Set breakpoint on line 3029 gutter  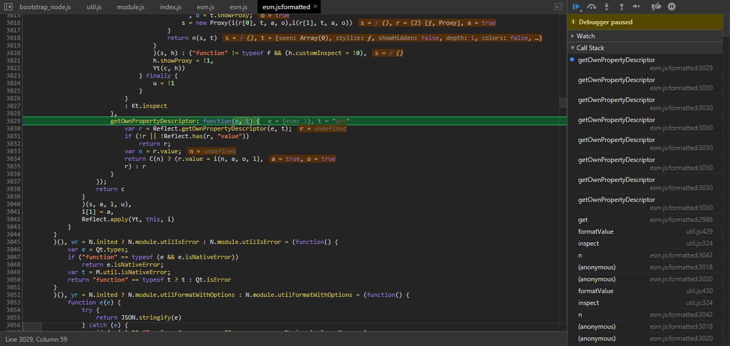click(13, 121)
